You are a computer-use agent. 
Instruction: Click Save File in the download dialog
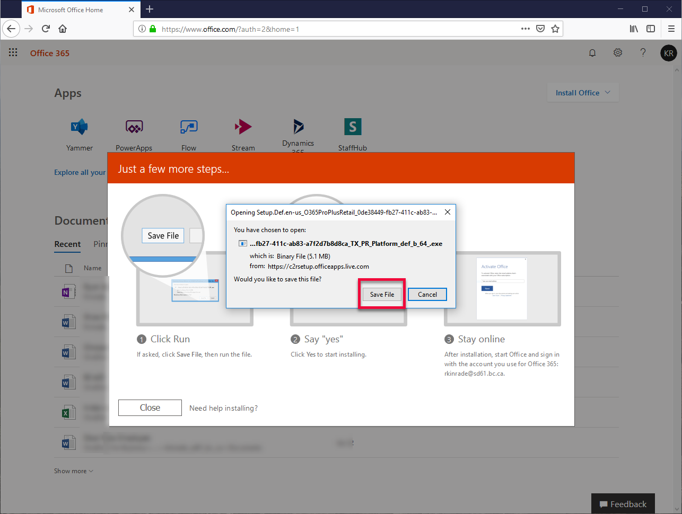pyautogui.click(x=382, y=295)
